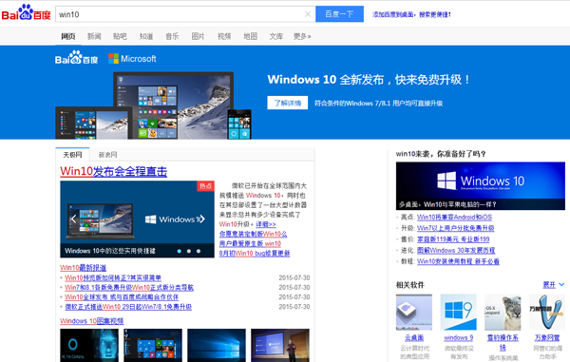Open the blue Windows 10 wallpaper thumbnail
This screenshot has height=362, width=570.
coord(217,345)
